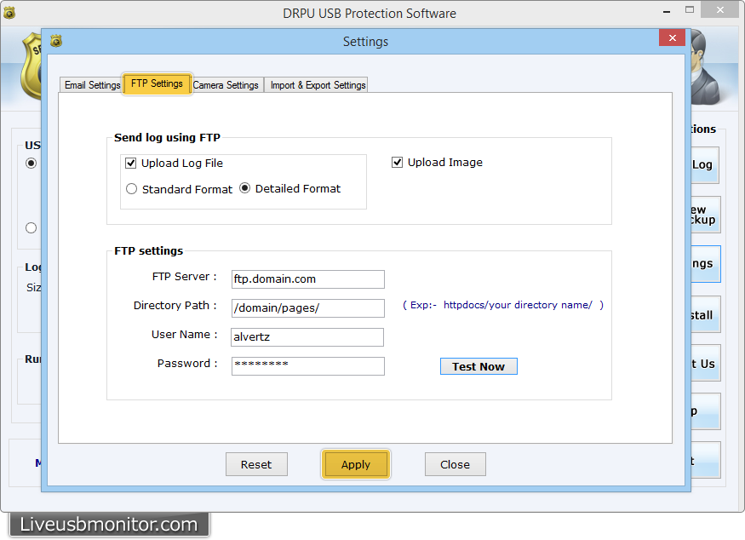Click the Directory Path input field
Screen dimensions: 745x540
(308, 308)
